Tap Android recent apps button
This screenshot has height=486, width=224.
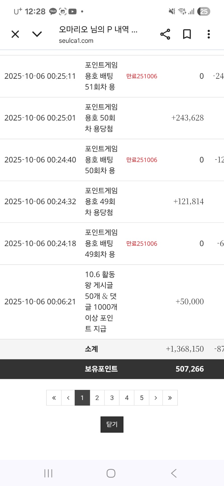(x=48, y=473)
